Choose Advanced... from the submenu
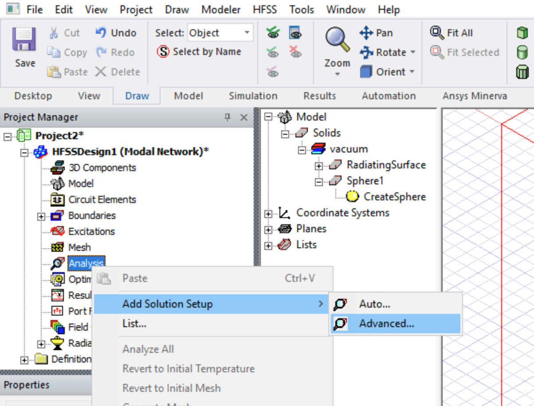Image resolution: width=534 pixels, height=406 pixels. pyautogui.click(x=396, y=324)
